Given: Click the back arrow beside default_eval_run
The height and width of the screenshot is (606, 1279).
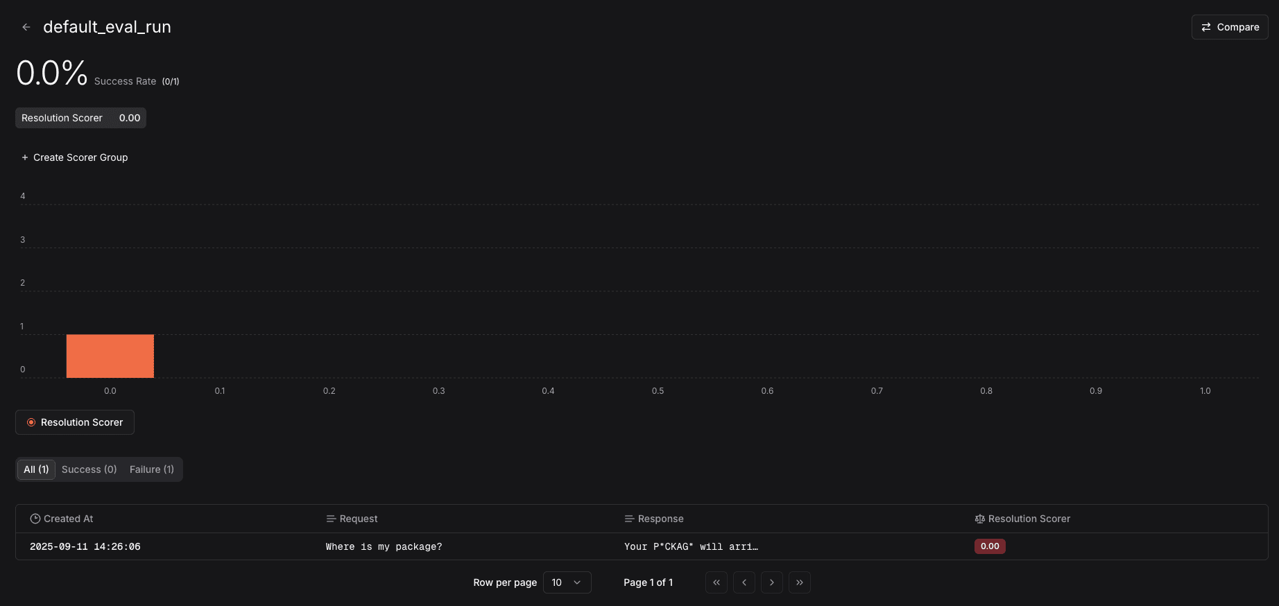Looking at the screenshot, I should tap(26, 27).
